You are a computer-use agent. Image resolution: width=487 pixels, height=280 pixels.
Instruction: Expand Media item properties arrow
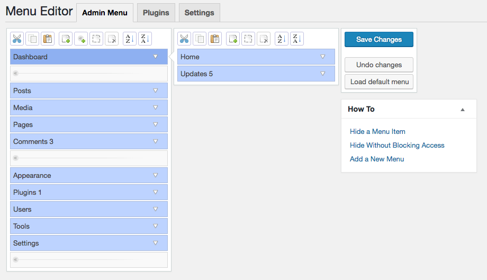pos(156,107)
